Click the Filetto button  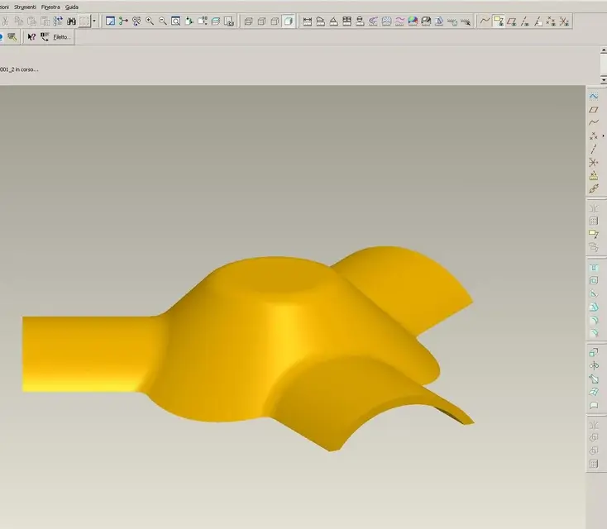click(x=61, y=37)
